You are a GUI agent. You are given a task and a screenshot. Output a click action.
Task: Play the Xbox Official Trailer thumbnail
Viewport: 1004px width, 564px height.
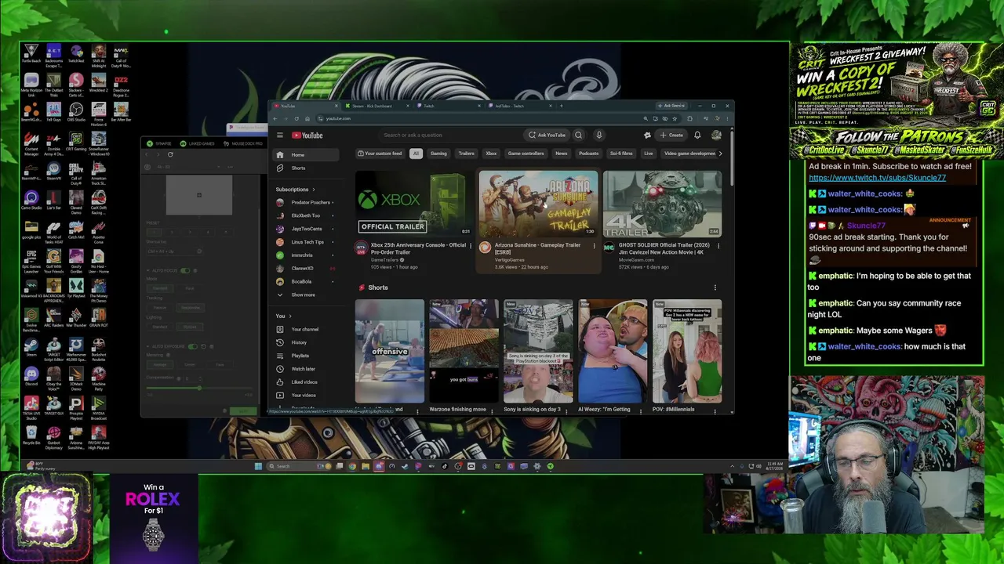click(x=413, y=204)
